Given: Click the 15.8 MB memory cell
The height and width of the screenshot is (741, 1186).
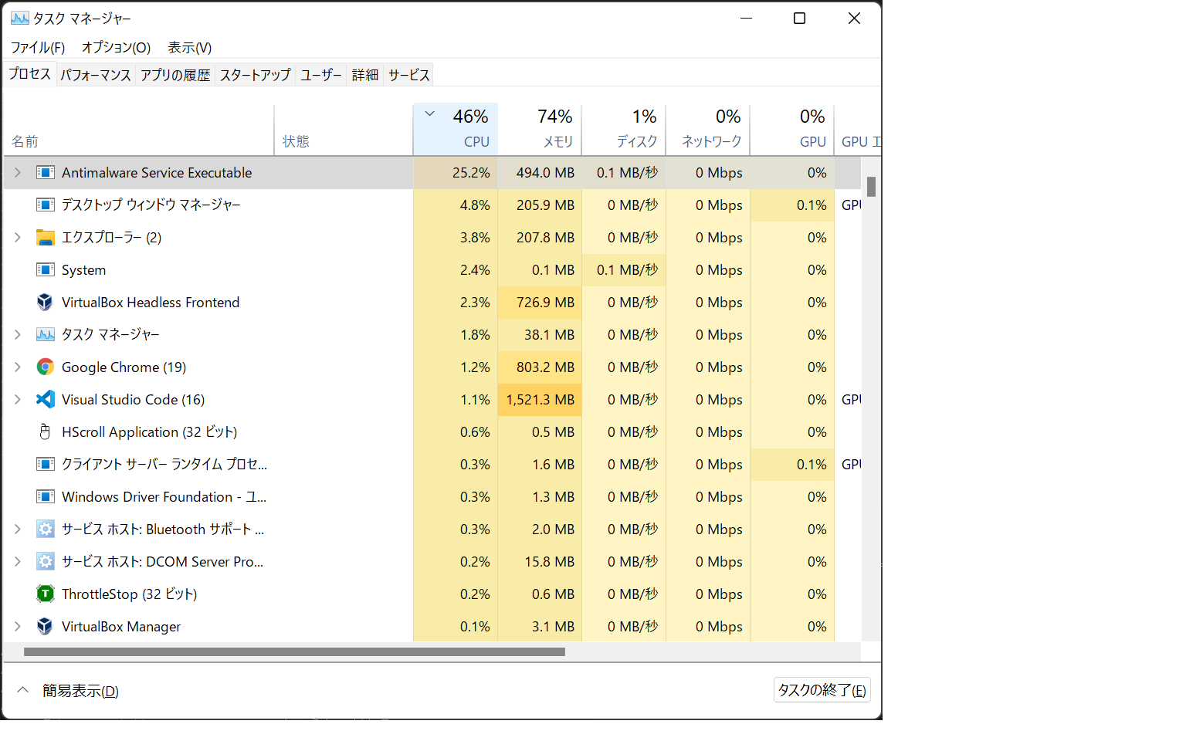Looking at the screenshot, I should pos(540,562).
